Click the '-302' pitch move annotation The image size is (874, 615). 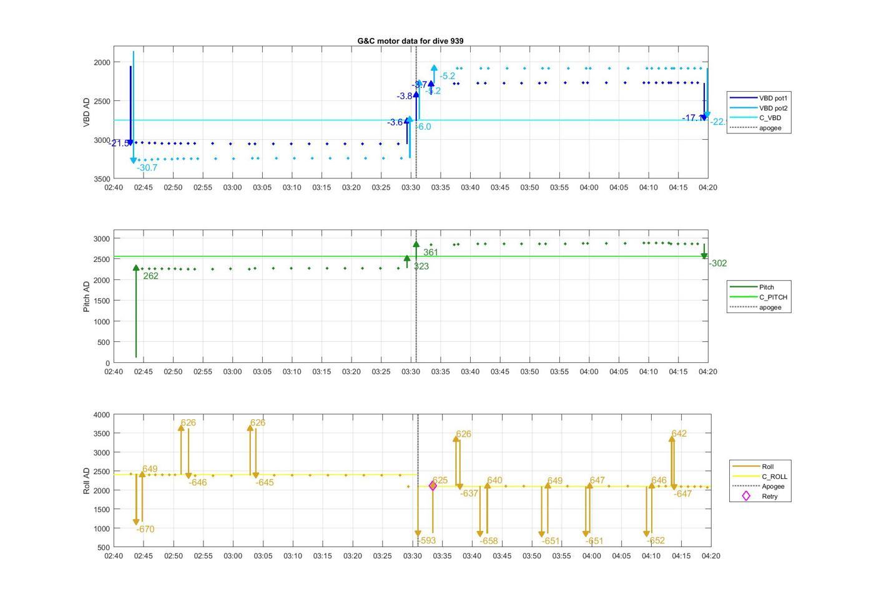point(717,263)
